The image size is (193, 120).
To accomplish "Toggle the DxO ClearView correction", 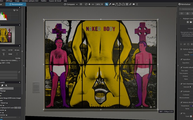I will coord(181,84).
